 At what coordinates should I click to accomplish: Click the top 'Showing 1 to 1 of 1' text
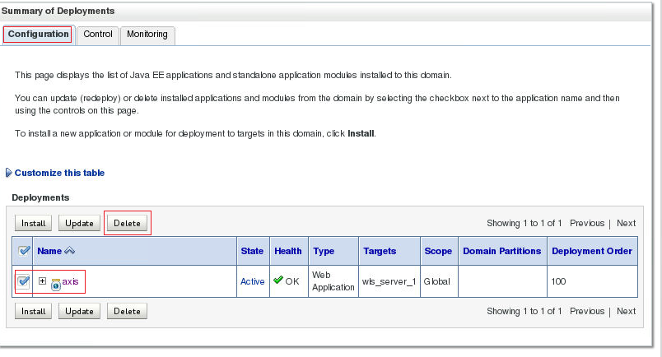click(524, 223)
